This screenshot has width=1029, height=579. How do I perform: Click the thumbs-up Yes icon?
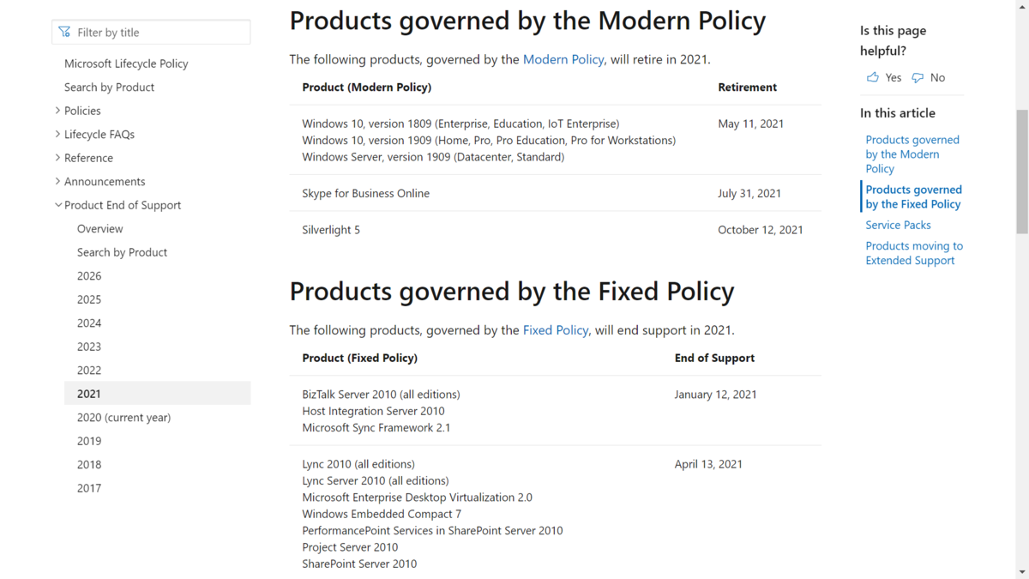click(873, 77)
